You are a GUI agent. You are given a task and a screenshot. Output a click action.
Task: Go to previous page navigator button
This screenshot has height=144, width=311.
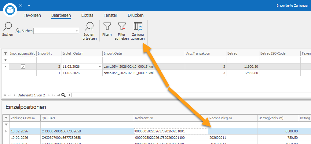(x=9, y=95)
